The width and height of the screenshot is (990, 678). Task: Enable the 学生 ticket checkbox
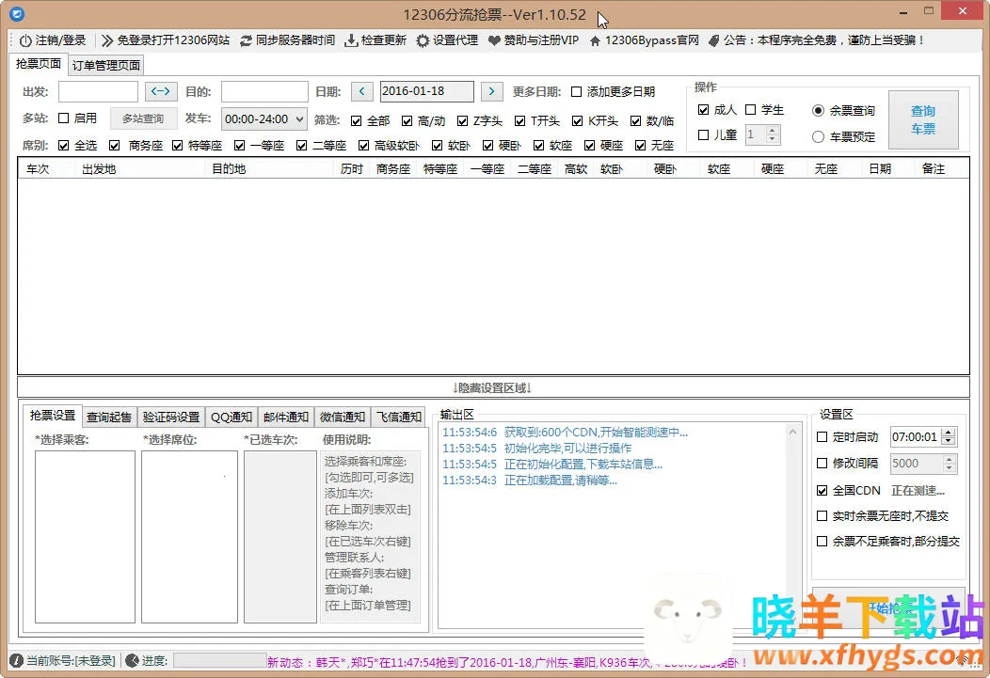coord(751,110)
